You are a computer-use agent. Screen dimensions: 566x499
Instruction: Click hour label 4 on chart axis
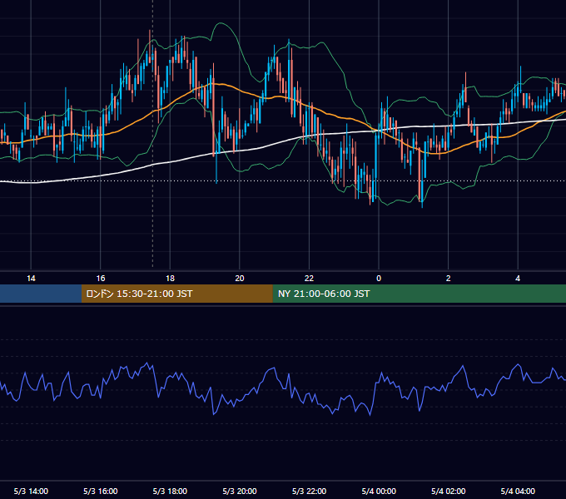point(518,279)
